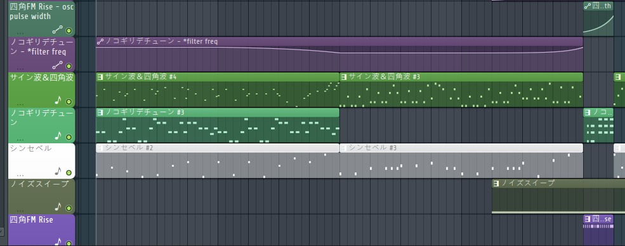625x246 pixels.
Task: Open the menu icon of the シンセベル #3 clip
Action: pos(343,148)
